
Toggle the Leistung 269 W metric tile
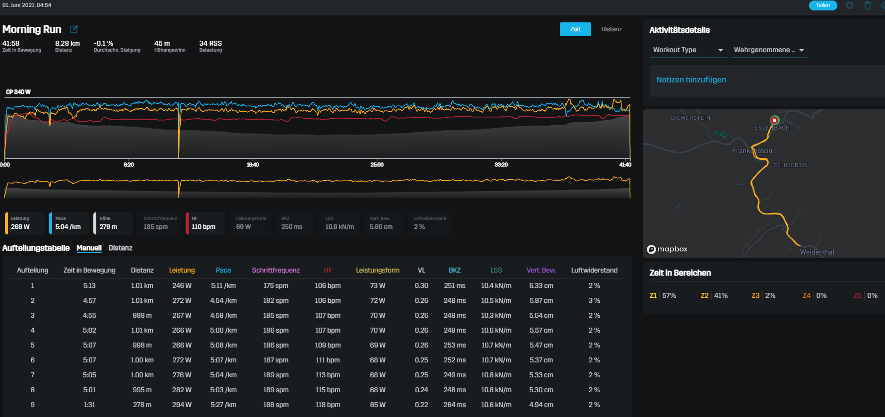25,223
